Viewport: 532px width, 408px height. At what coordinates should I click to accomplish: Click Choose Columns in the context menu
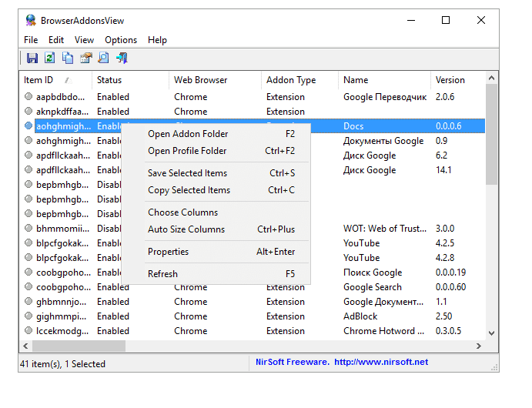point(182,212)
